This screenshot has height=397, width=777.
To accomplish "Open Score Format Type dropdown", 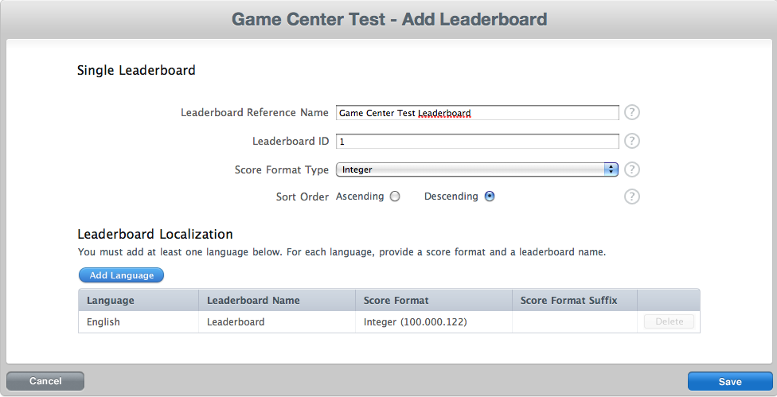I will point(477,169).
